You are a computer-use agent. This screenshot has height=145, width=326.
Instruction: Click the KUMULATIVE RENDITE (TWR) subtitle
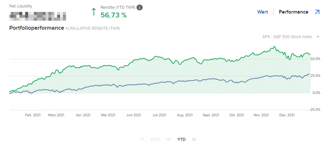coord(93,28)
